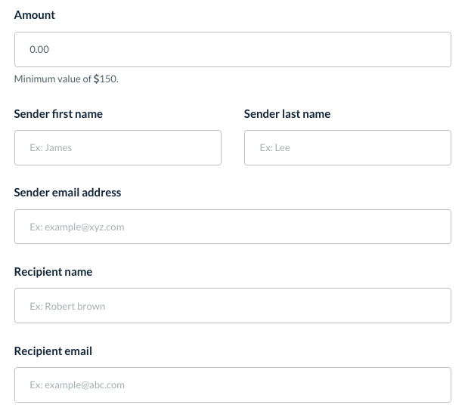Focus the Recipient email input field

(x=232, y=385)
